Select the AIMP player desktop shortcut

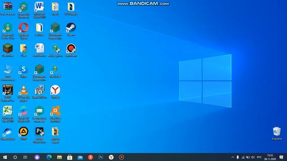pos(23,134)
